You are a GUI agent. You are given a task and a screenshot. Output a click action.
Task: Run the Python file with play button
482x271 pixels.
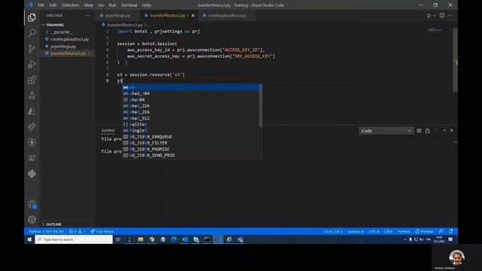[429, 15]
